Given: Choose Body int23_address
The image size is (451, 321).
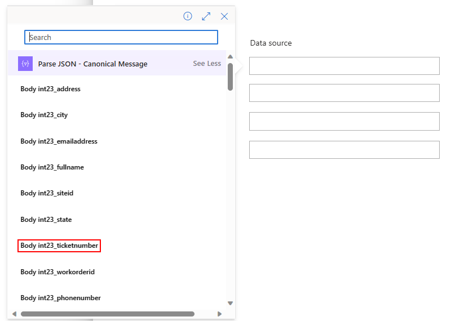Looking at the screenshot, I should (50, 89).
